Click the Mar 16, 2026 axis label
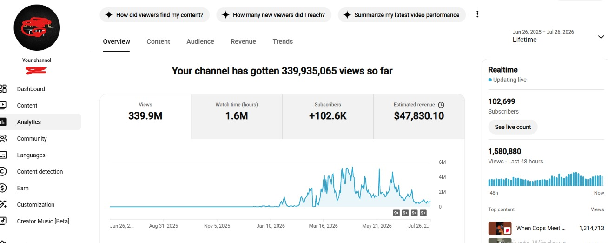 (x=324, y=226)
